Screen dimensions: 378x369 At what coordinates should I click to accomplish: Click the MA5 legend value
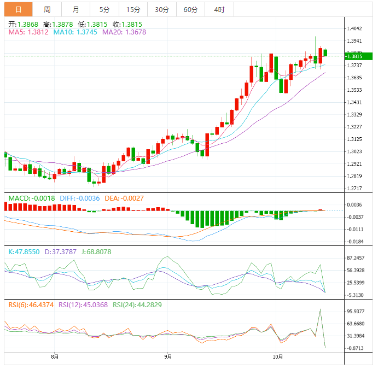tap(28, 32)
